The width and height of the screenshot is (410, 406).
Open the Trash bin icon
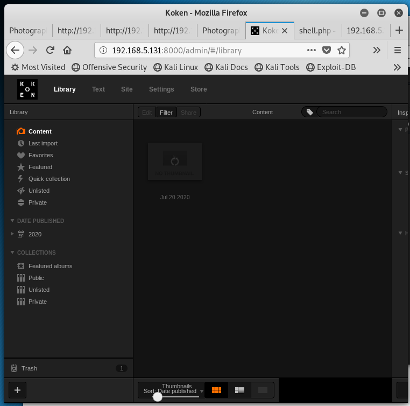click(14, 368)
